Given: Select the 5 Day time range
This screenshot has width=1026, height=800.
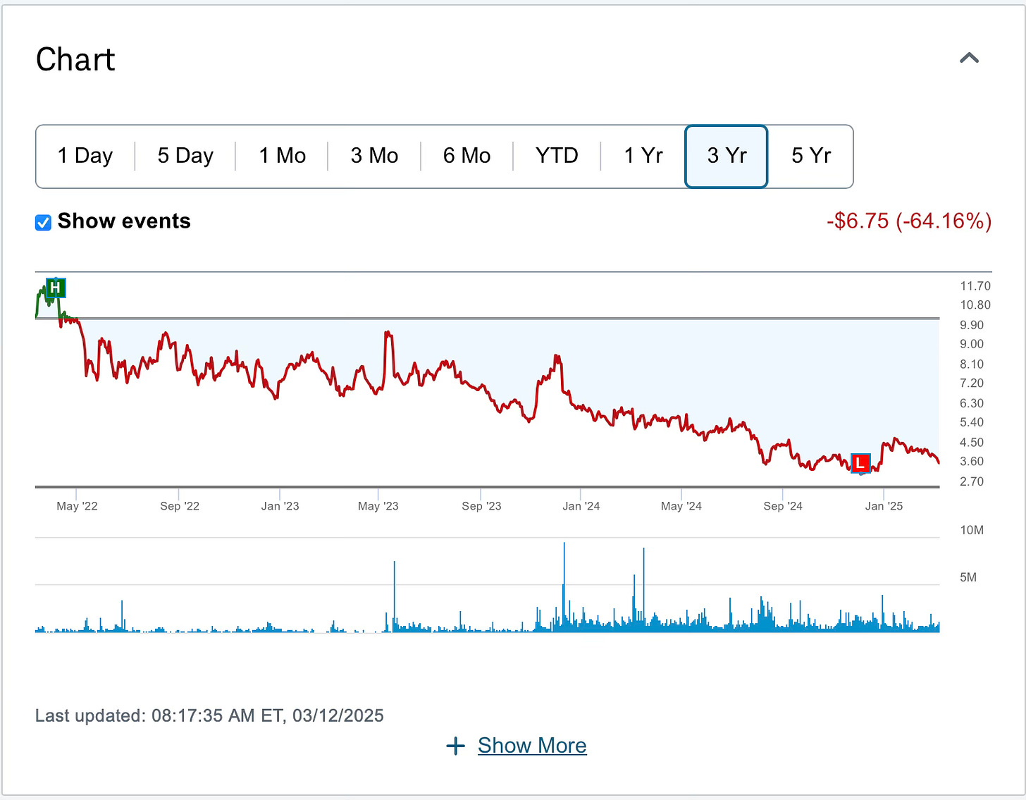Looking at the screenshot, I should coord(185,156).
